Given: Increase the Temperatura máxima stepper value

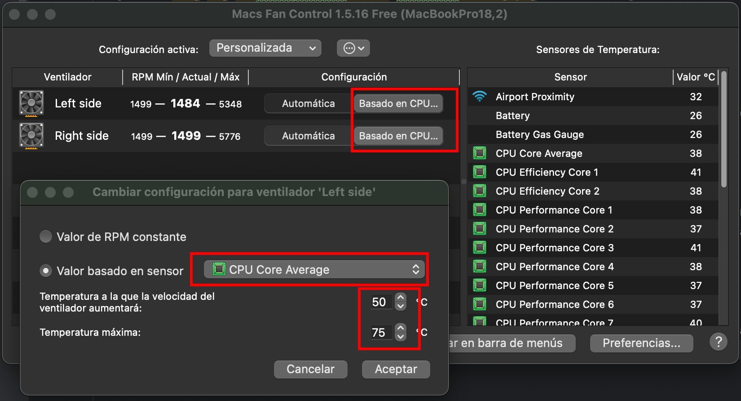Looking at the screenshot, I should (x=401, y=328).
